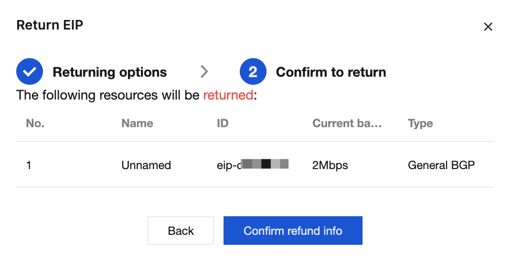This screenshot has width=513, height=261.
Task: Click the truncated Current bandwidth column header
Action: point(347,123)
